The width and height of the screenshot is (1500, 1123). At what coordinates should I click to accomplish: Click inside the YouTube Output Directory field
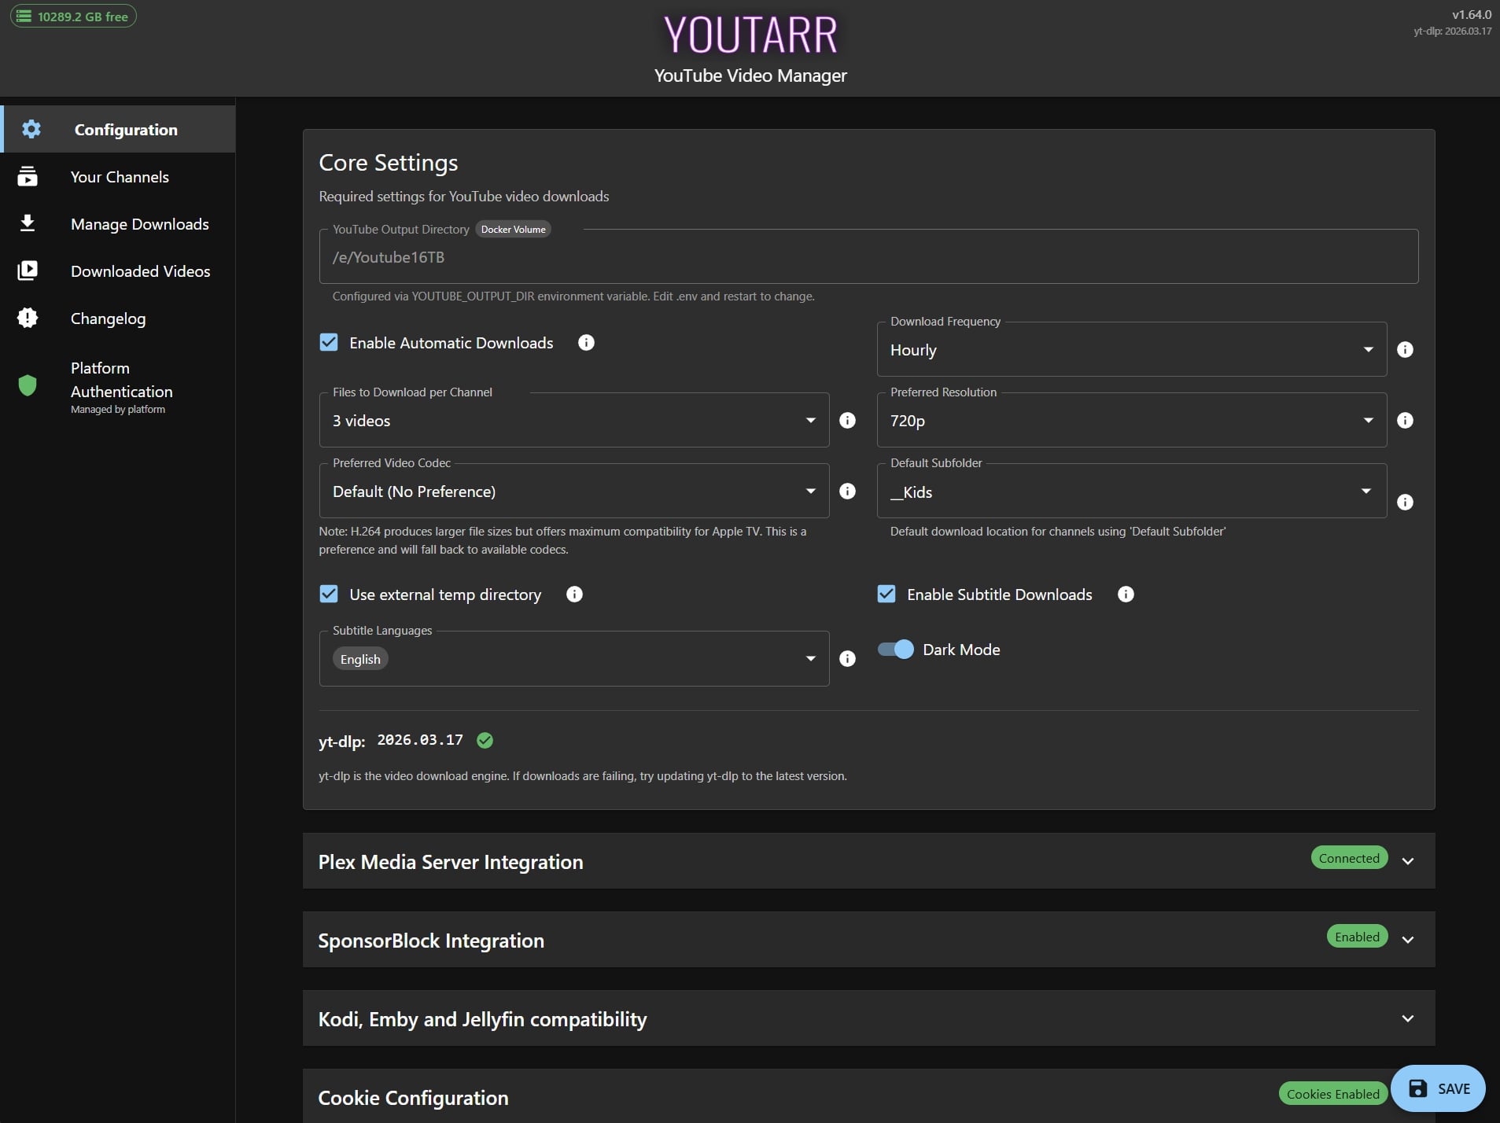tap(865, 256)
